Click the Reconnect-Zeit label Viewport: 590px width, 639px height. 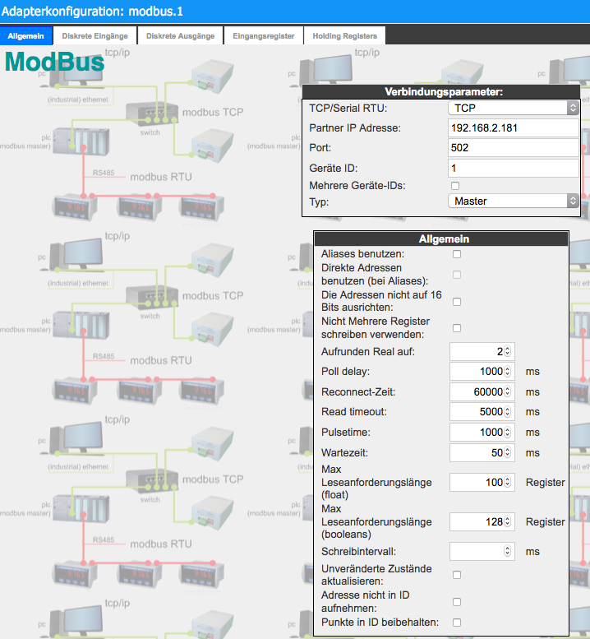click(358, 392)
